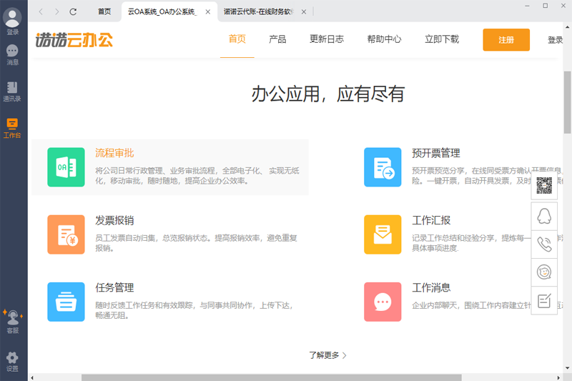
Task: Reload the page with refresh button
Action: coord(73,11)
